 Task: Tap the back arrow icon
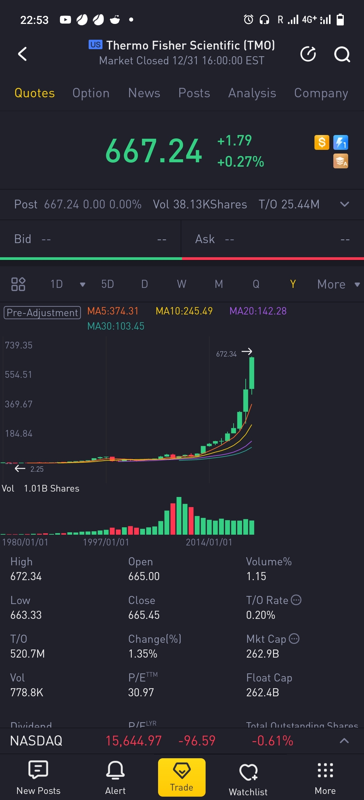pos(22,54)
